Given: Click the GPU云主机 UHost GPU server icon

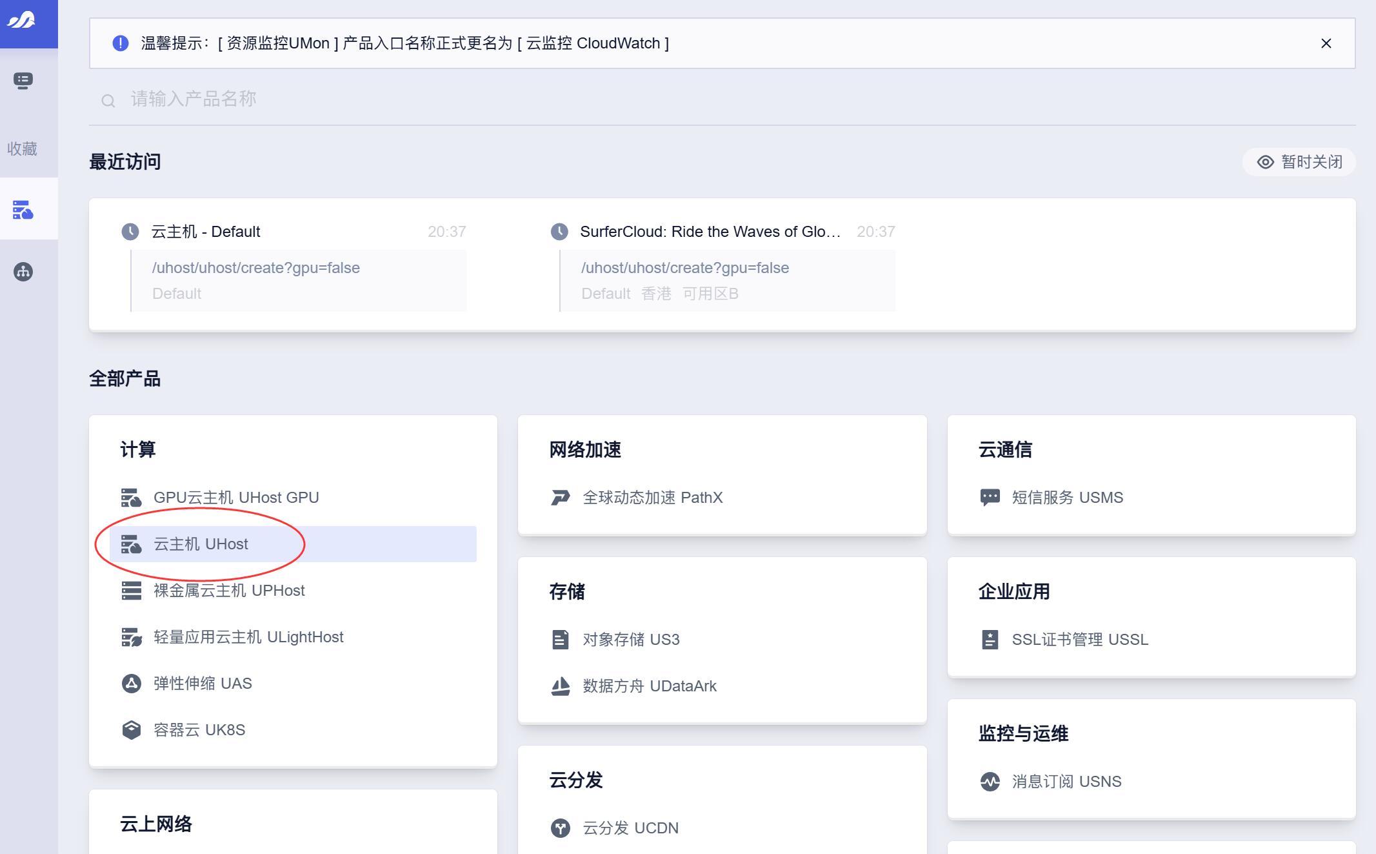Looking at the screenshot, I should (x=130, y=497).
